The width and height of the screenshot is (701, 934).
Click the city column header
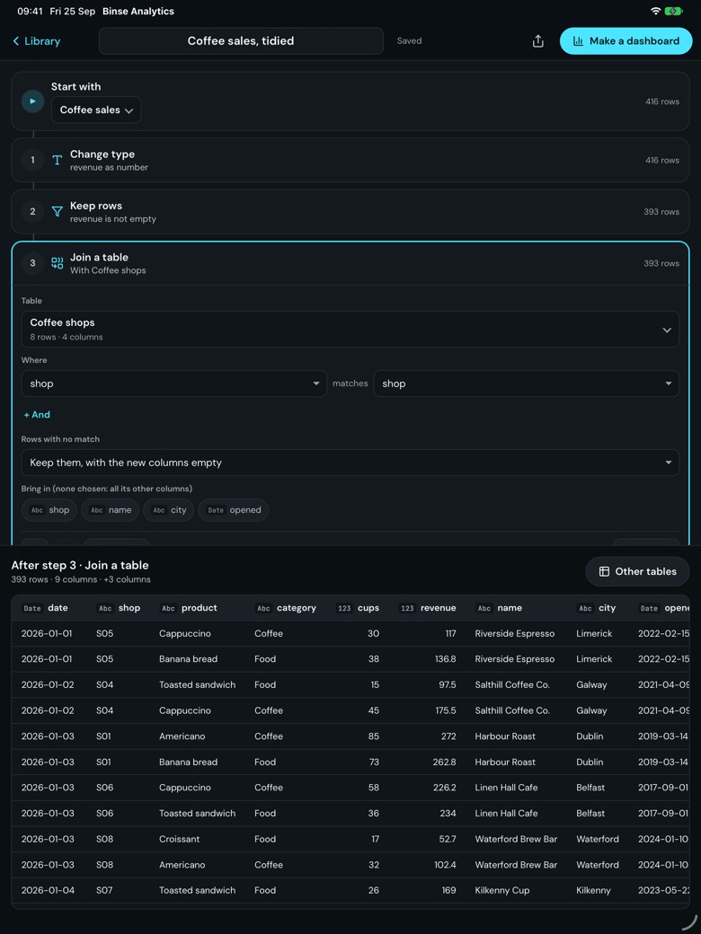(596, 608)
